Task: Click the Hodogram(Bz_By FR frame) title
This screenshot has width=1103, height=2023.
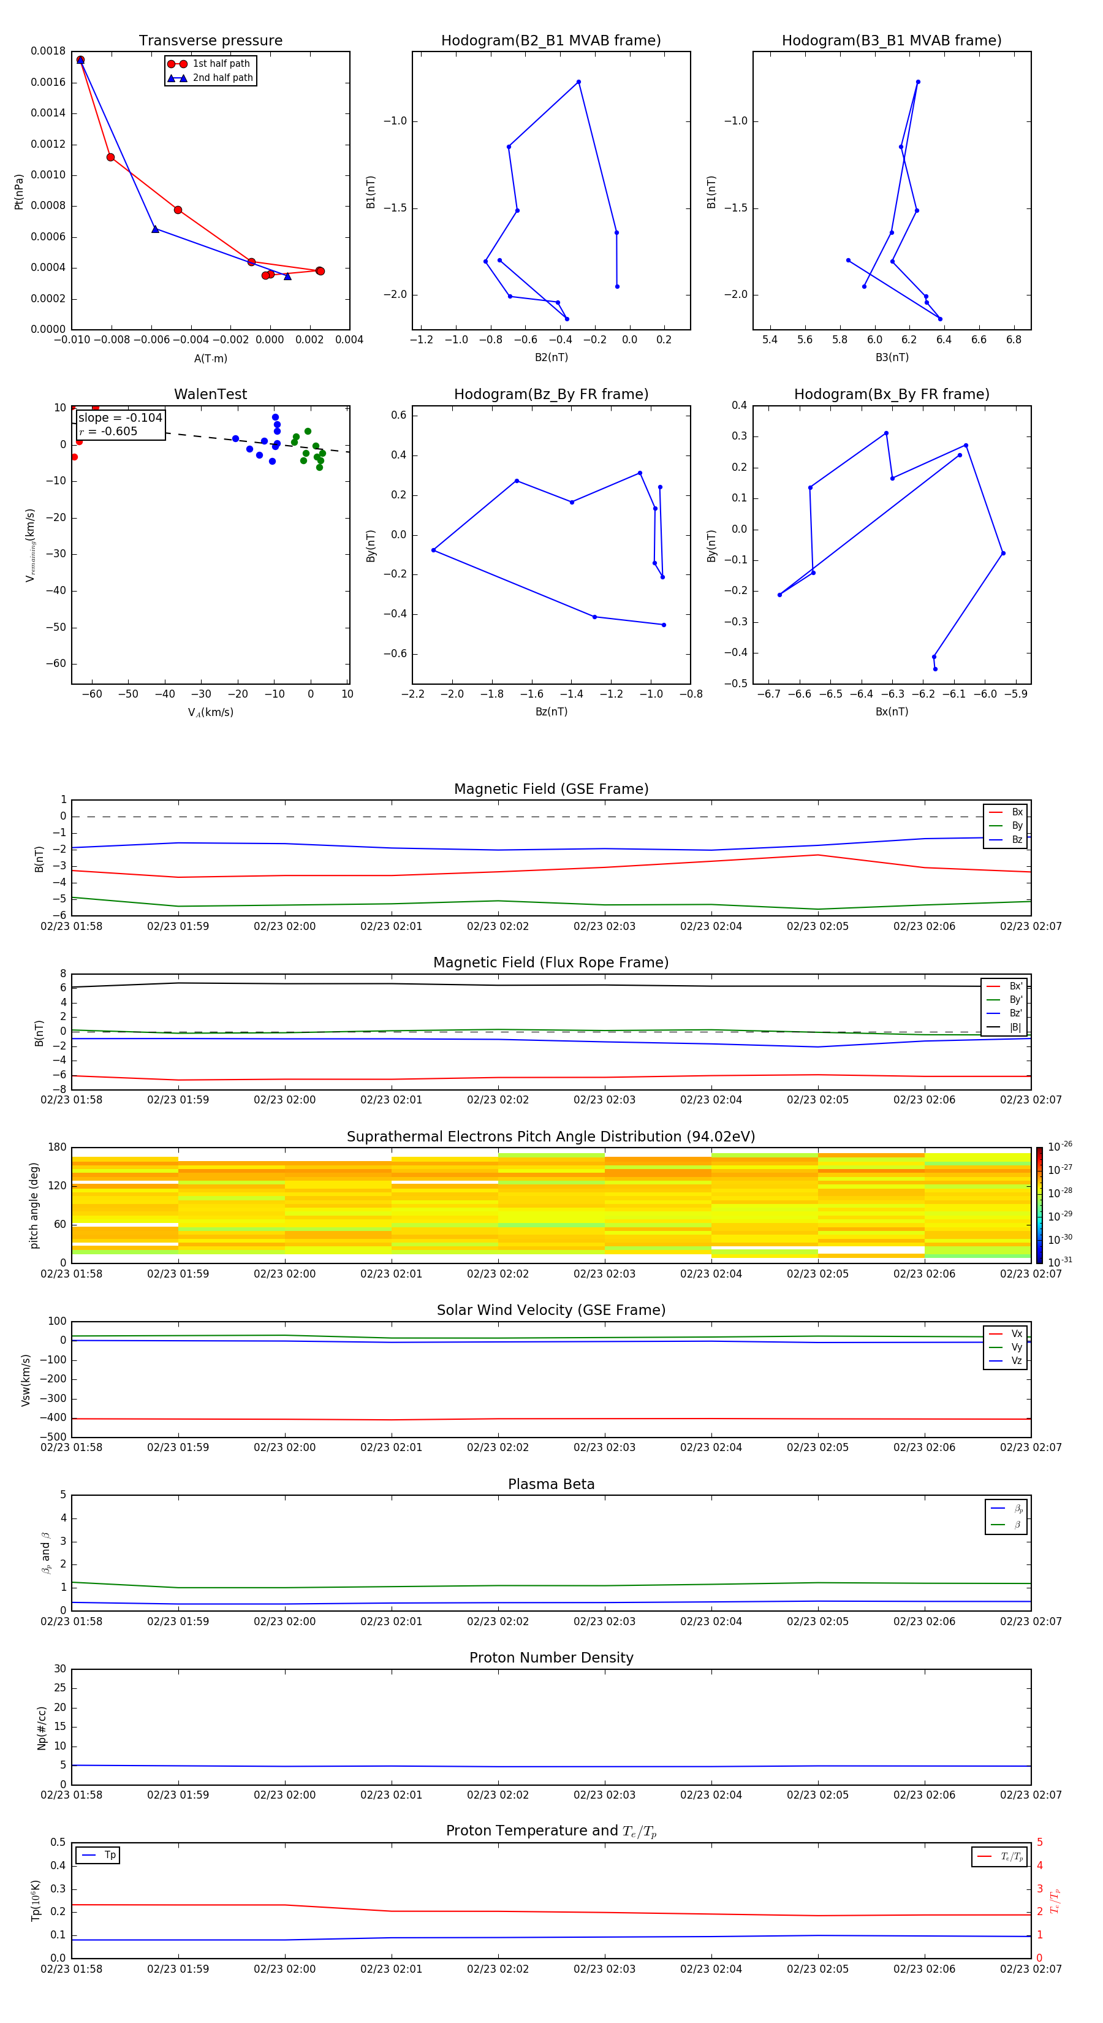Action: pos(551,394)
